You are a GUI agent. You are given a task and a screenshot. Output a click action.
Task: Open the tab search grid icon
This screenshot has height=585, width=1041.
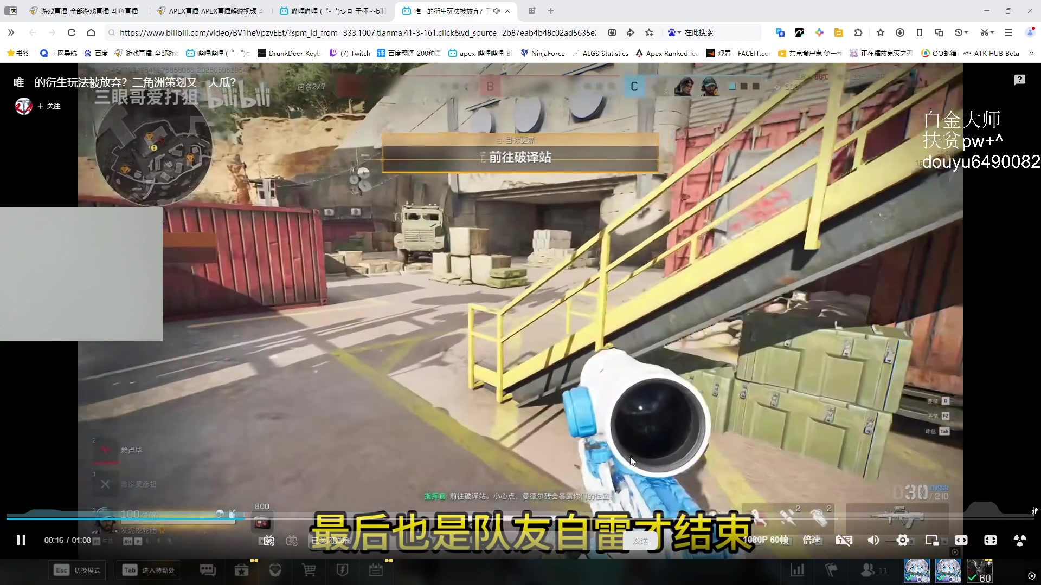532,11
